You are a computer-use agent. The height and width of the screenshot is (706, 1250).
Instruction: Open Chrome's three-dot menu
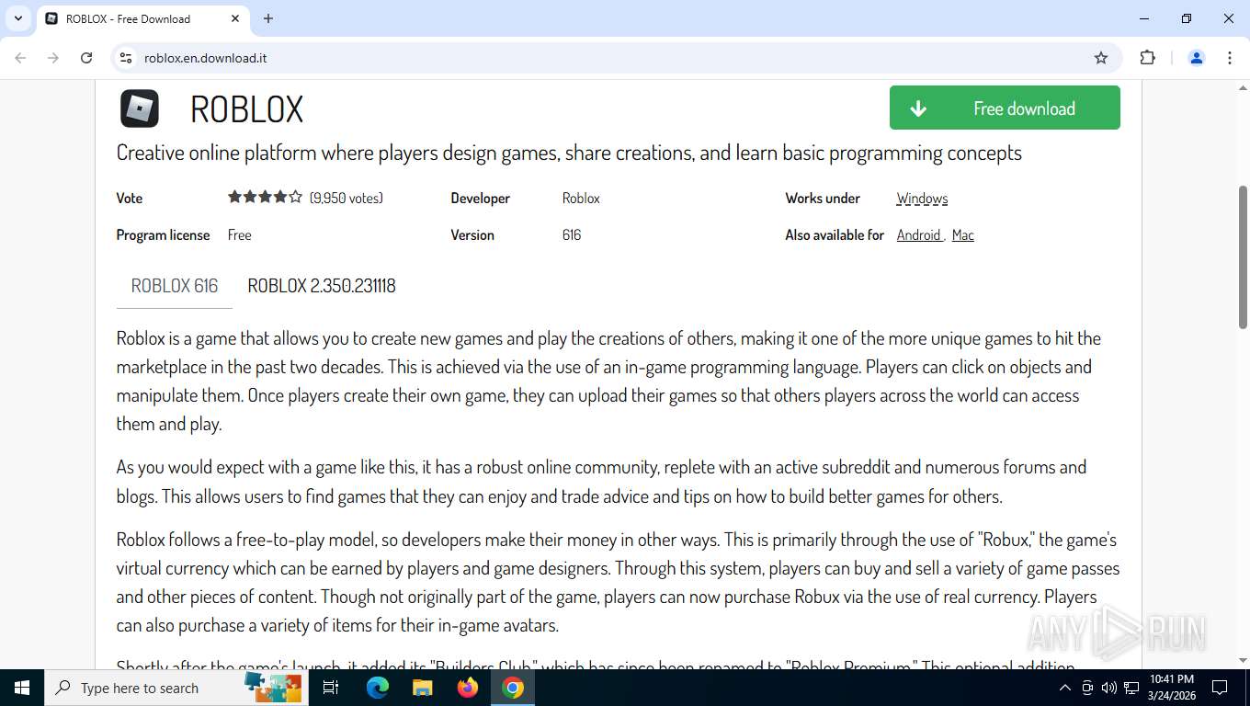point(1230,58)
